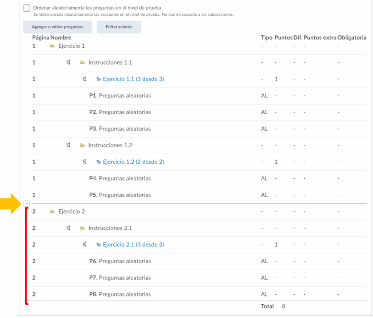Viewport: 373px width, 318px height.
Task: Select the Instrucciones 1.1 section row
Action: coord(110,63)
